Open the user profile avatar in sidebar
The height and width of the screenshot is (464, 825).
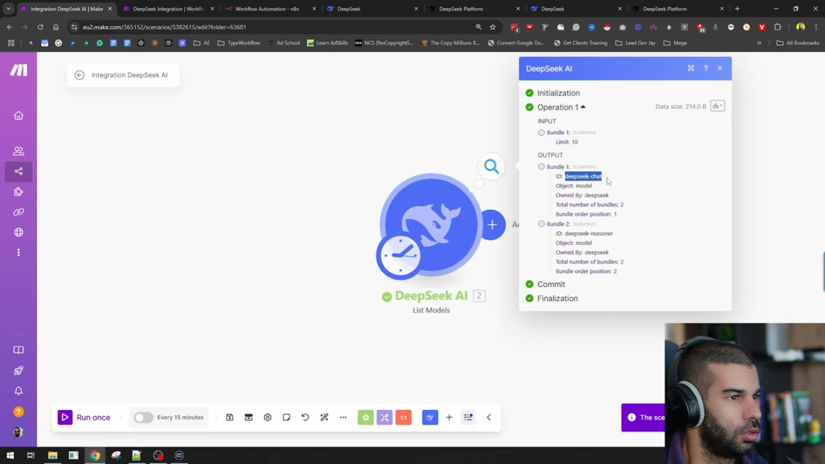[x=18, y=432]
